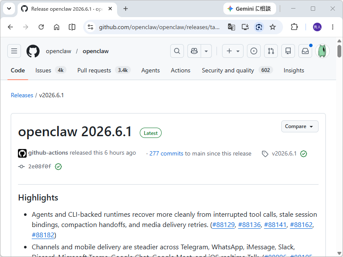This screenshot has height=257, width=343.
Task: Bookmark this page with the star
Action: [x=273, y=27]
